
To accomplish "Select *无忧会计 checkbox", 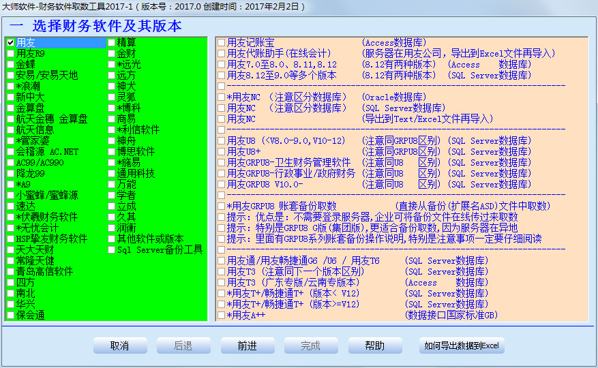I will [11, 228].
